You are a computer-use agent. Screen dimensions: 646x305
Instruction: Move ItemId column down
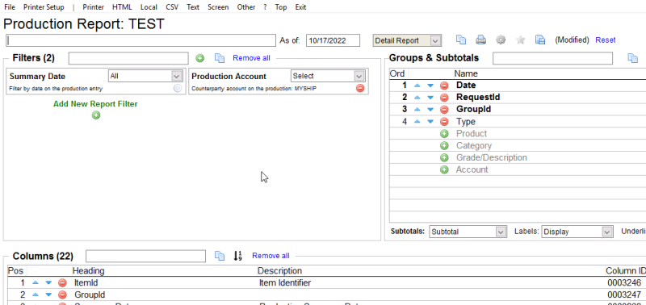48,282
